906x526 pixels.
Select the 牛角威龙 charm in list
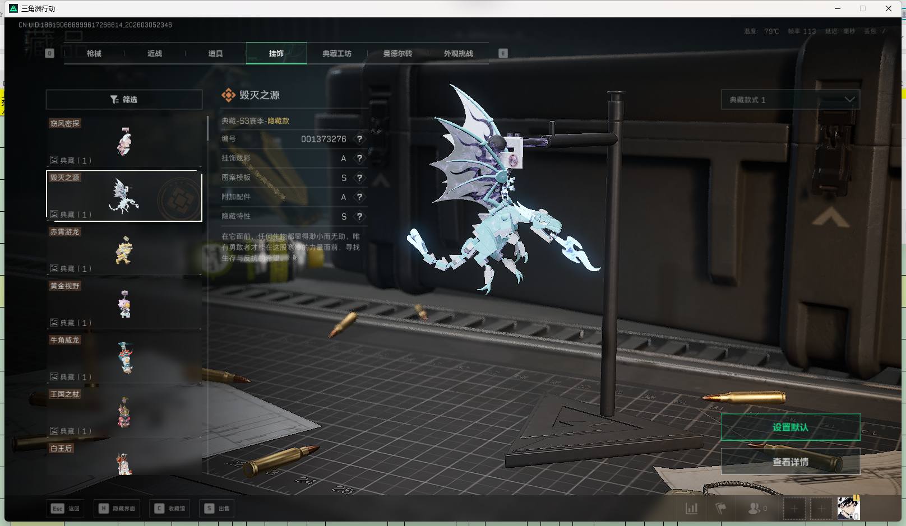click(124, 358)
